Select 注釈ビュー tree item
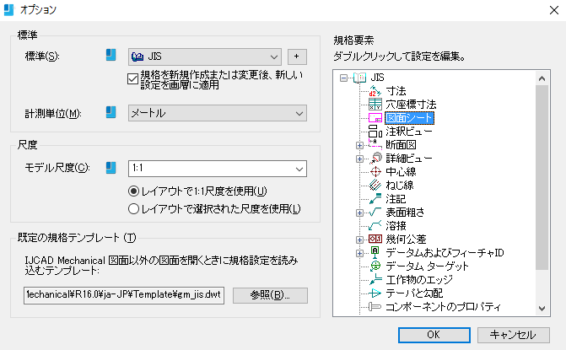The image size is (566, 350). pos(409,132)
